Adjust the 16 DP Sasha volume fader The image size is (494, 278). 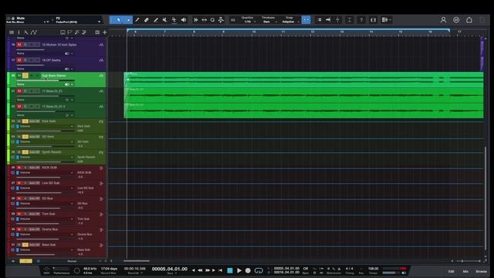pos(30,65)
